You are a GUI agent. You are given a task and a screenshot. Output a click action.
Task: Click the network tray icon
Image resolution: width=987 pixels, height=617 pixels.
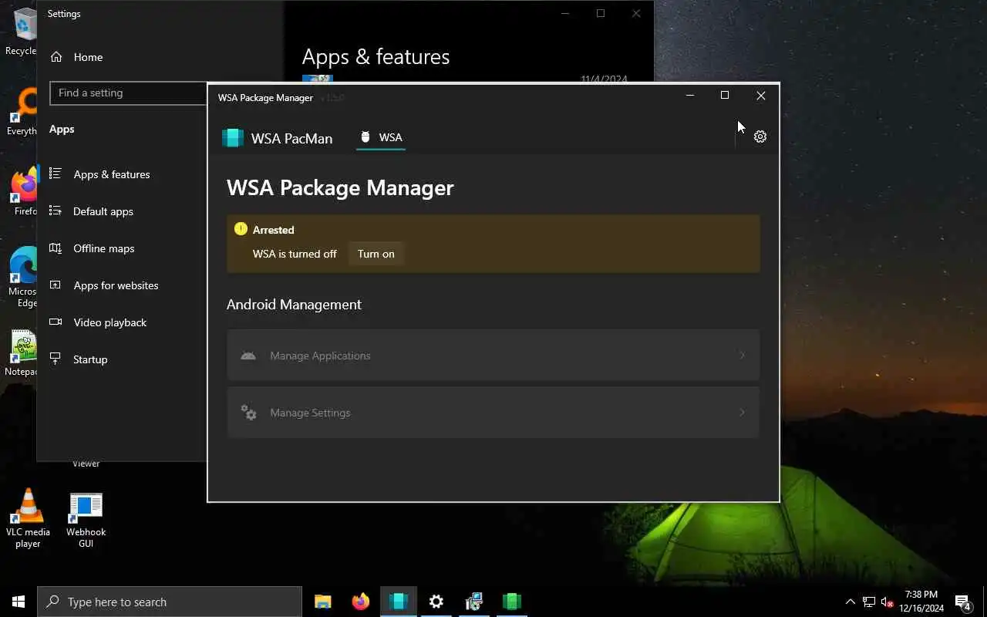click(869, 602)
